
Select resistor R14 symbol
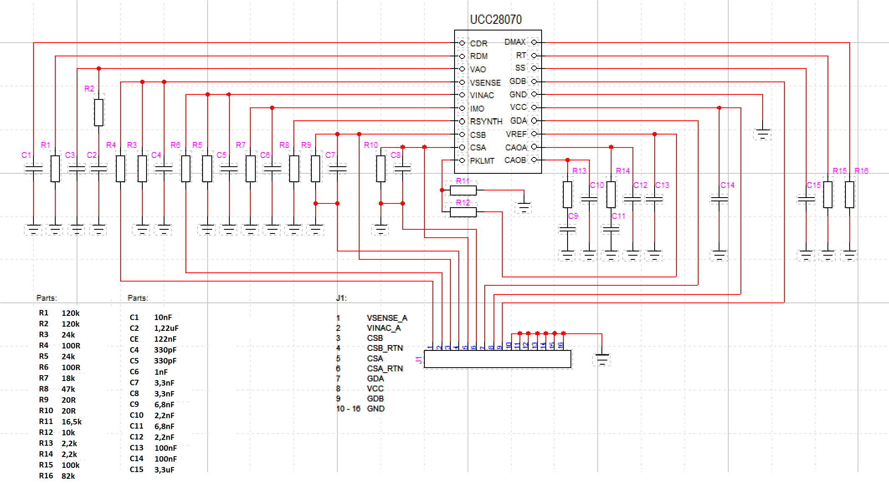pyautogui.click(x=611, y=194)
